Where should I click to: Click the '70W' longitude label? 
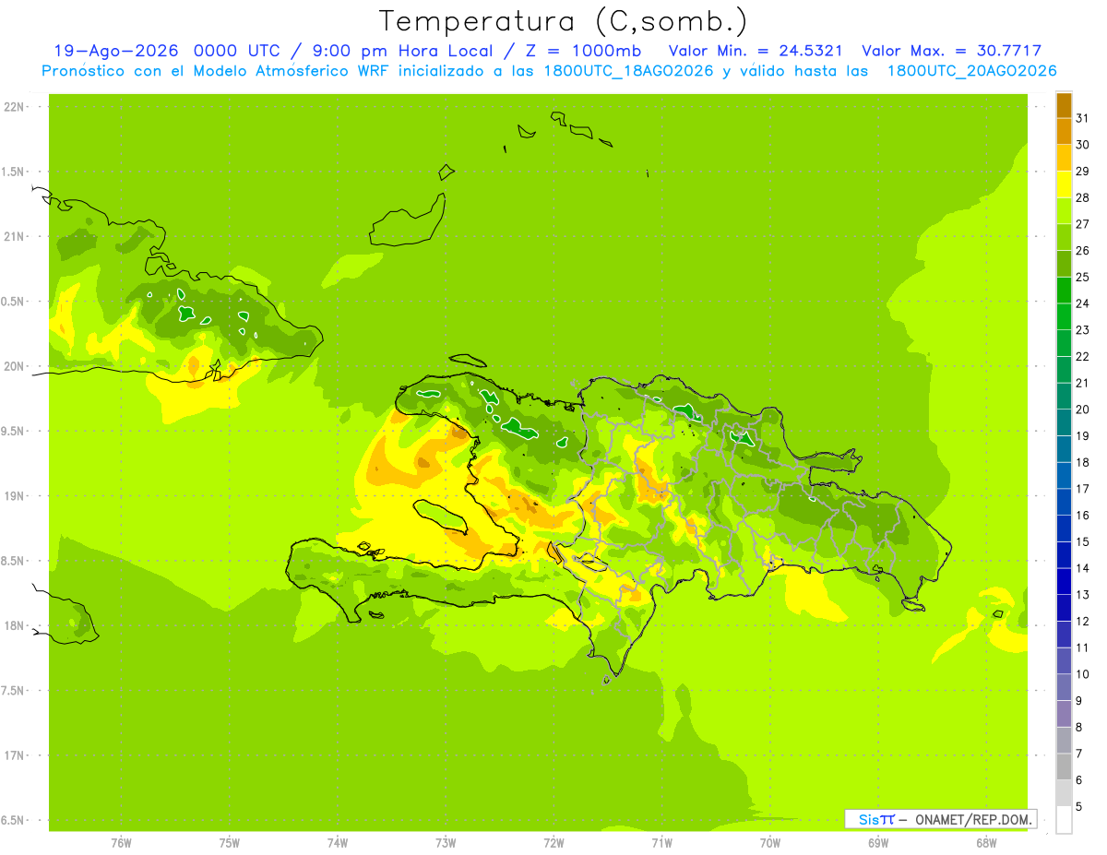point(769,842)
